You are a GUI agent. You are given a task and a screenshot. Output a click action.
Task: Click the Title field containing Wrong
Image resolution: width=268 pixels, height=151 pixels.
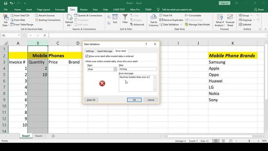pos(138,69)
